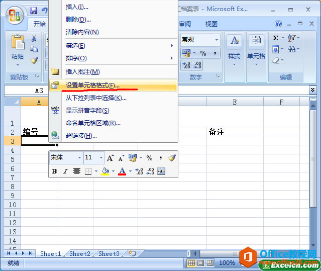Image resolution: width=321 pixels, height=271 pixels.
Task: Open mini toolbar font name dropdown 宋体
Action: click(80, 158)
